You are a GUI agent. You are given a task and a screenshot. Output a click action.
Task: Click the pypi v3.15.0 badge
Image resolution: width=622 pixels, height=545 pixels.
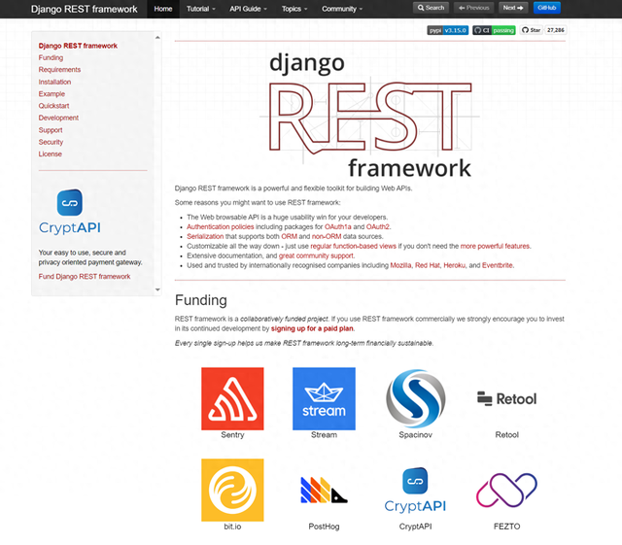[x=447, y=30]
